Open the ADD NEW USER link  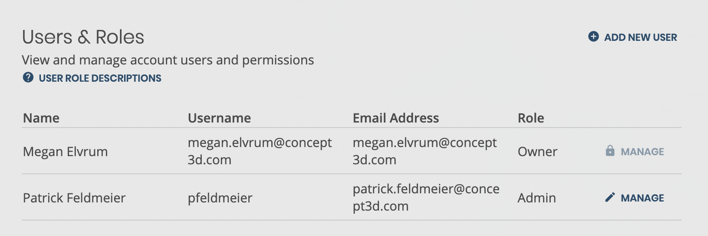(633, 37)
